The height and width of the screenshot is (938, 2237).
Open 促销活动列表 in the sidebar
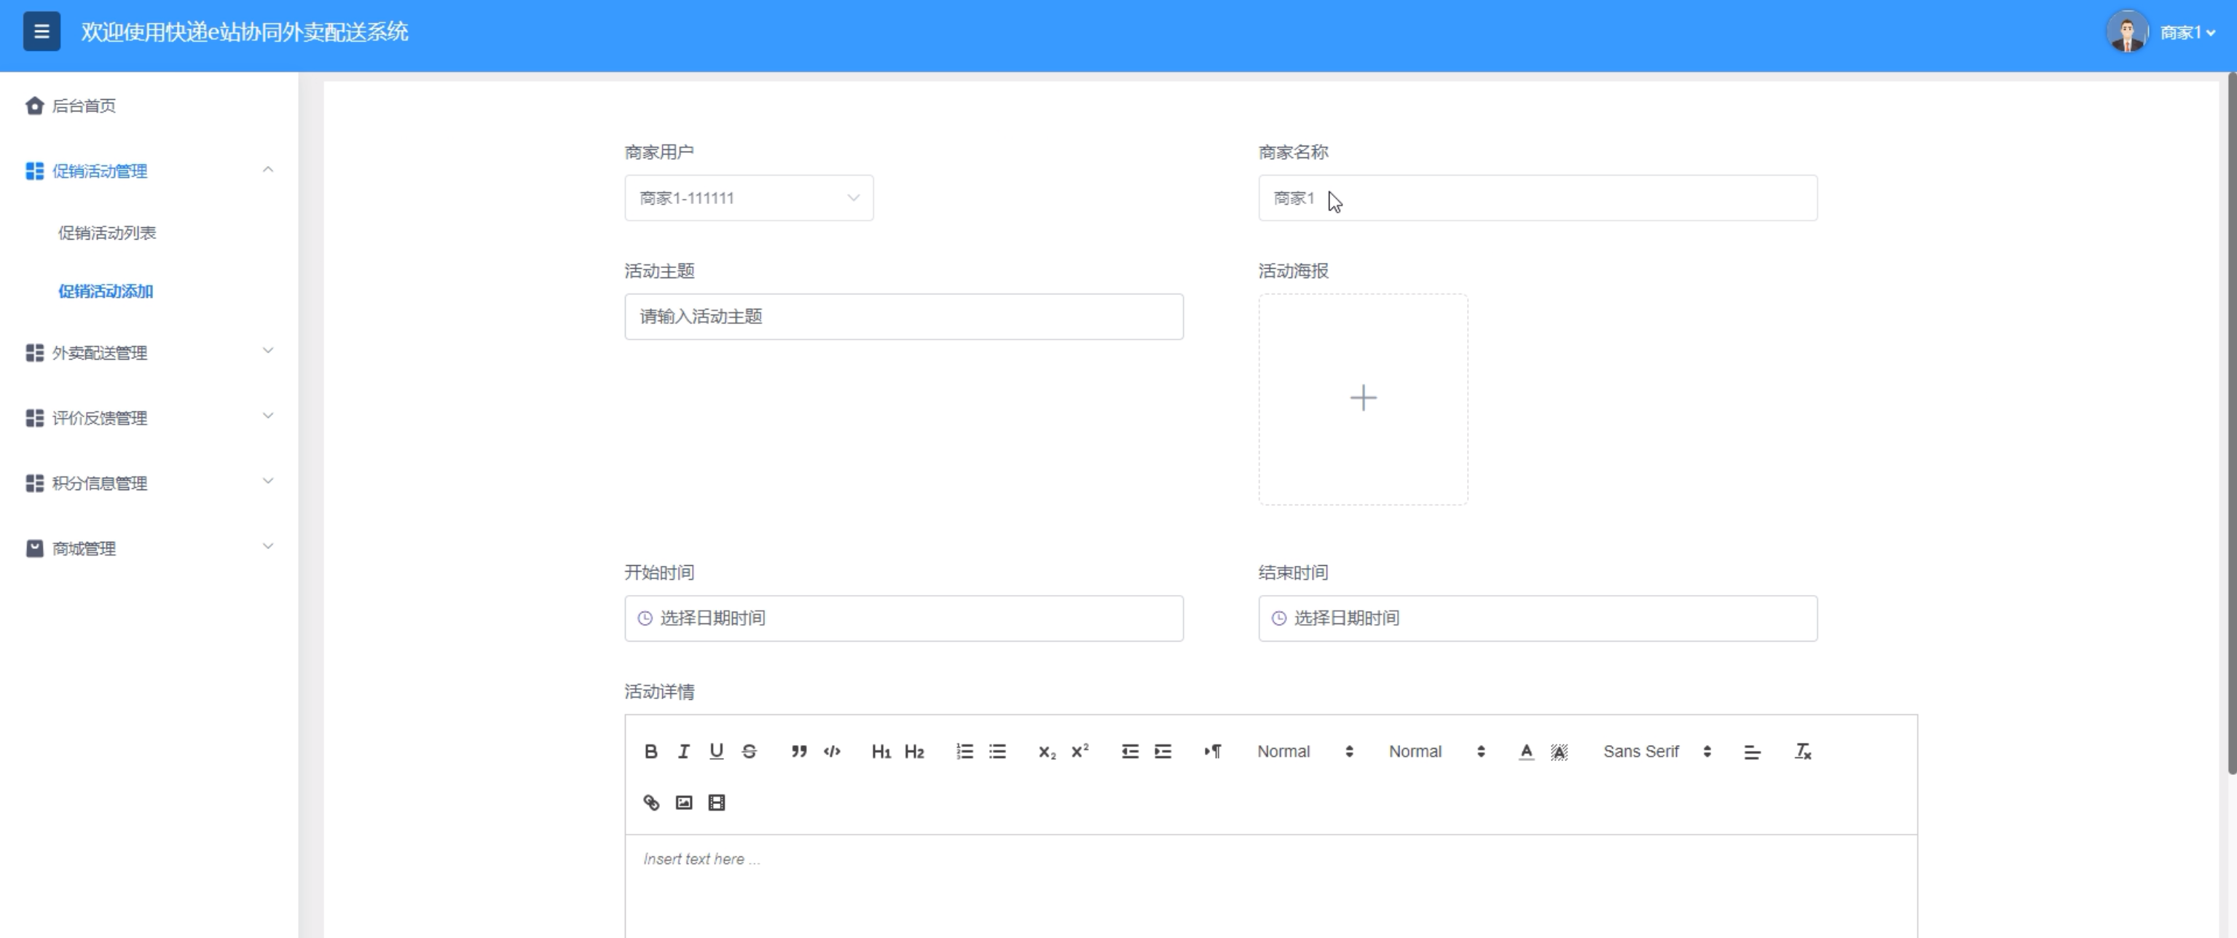107,233
